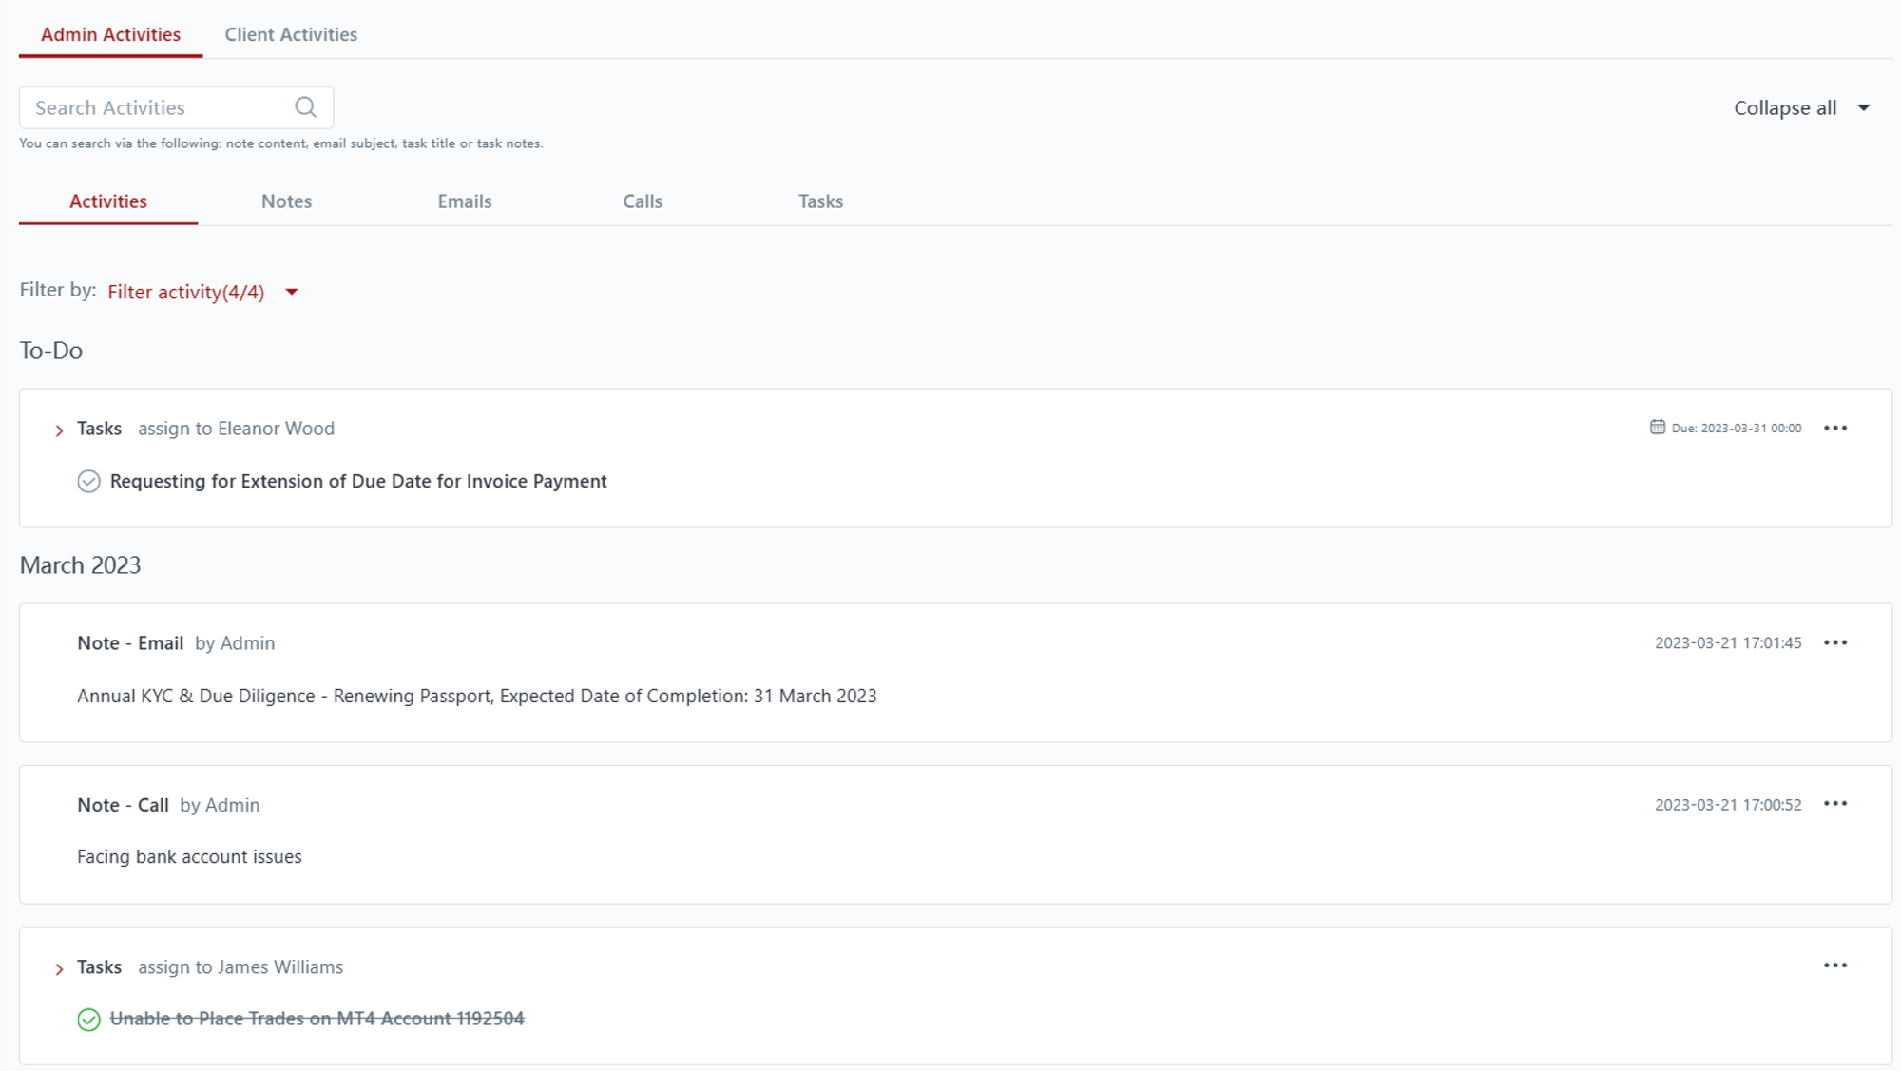This screenshot has width=1901, height=1071.
Task: Open the Emails tab
Action: pos(464,201)
